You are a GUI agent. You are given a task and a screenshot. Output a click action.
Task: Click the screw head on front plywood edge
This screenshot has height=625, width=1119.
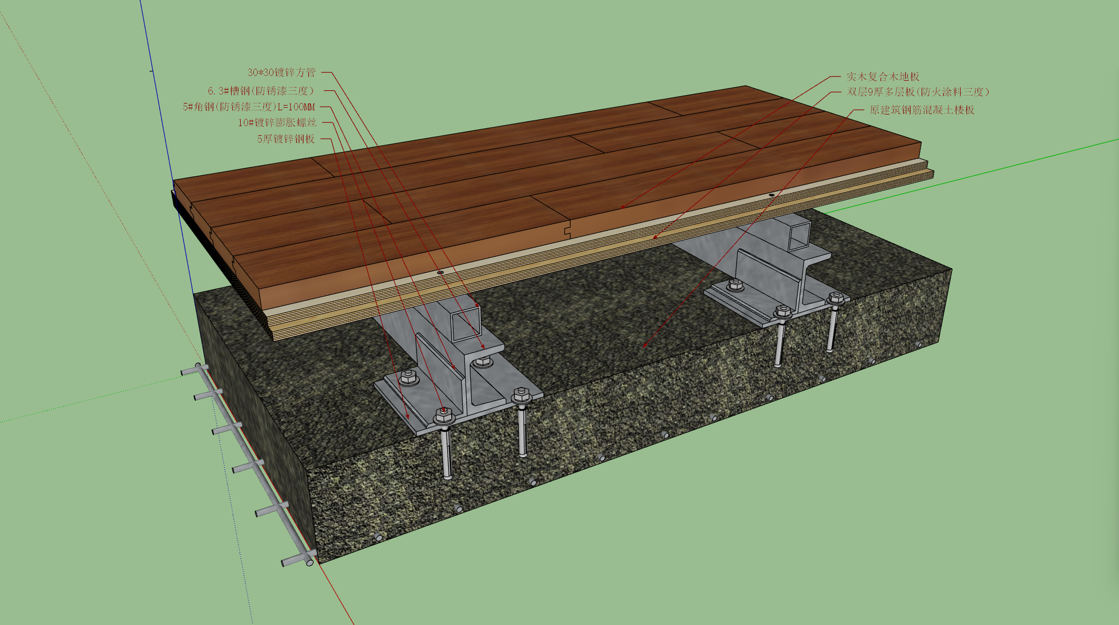pos(440,273)
